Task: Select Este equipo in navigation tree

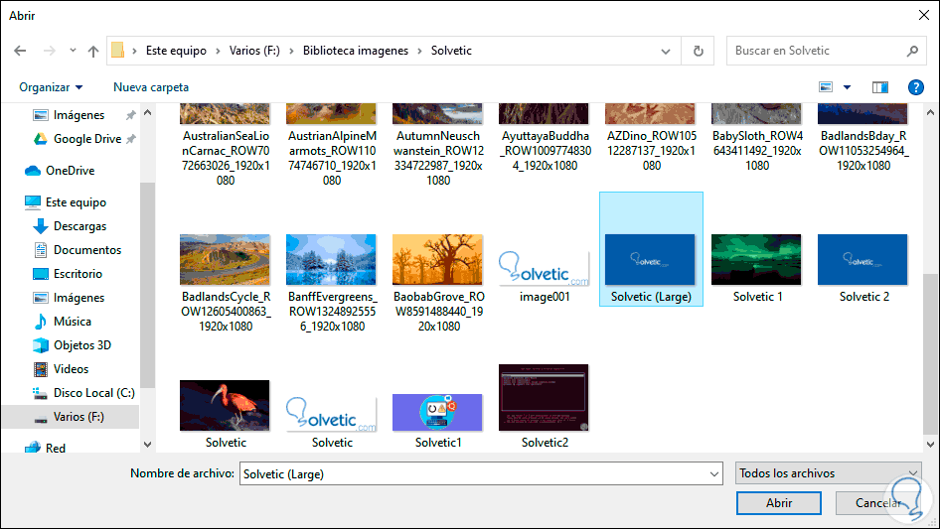Action: tap(76, 202)
